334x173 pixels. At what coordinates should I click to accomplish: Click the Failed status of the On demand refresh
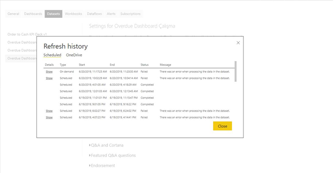point(144,72)
